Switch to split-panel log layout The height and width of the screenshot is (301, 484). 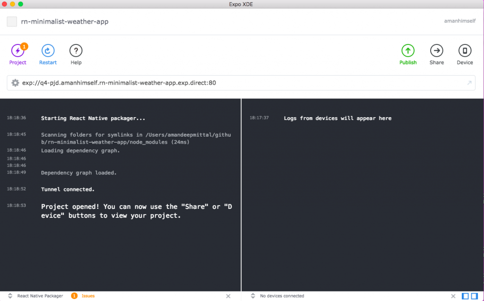point(474,296)
